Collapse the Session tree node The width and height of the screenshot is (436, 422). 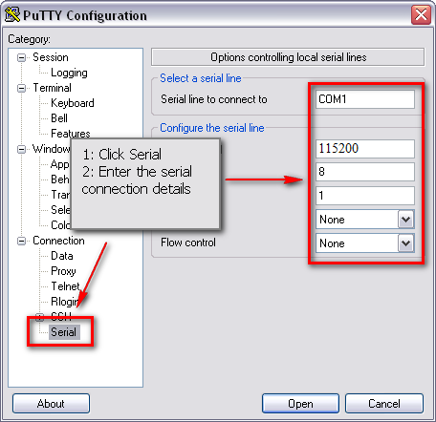point(21,57)
